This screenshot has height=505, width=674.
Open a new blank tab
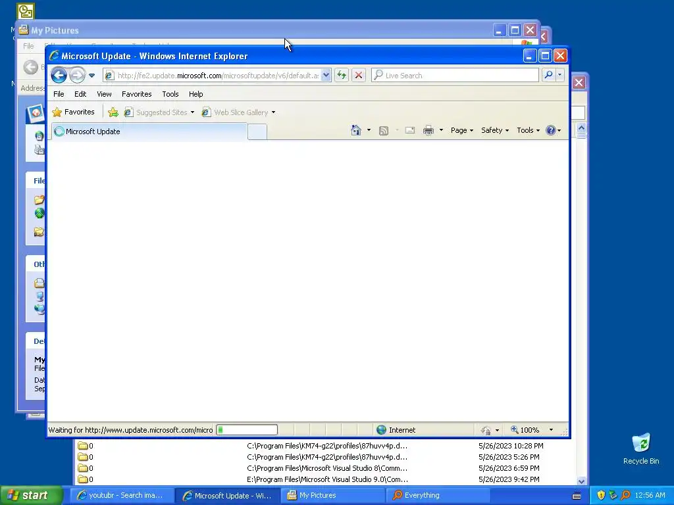coord(257,132)
